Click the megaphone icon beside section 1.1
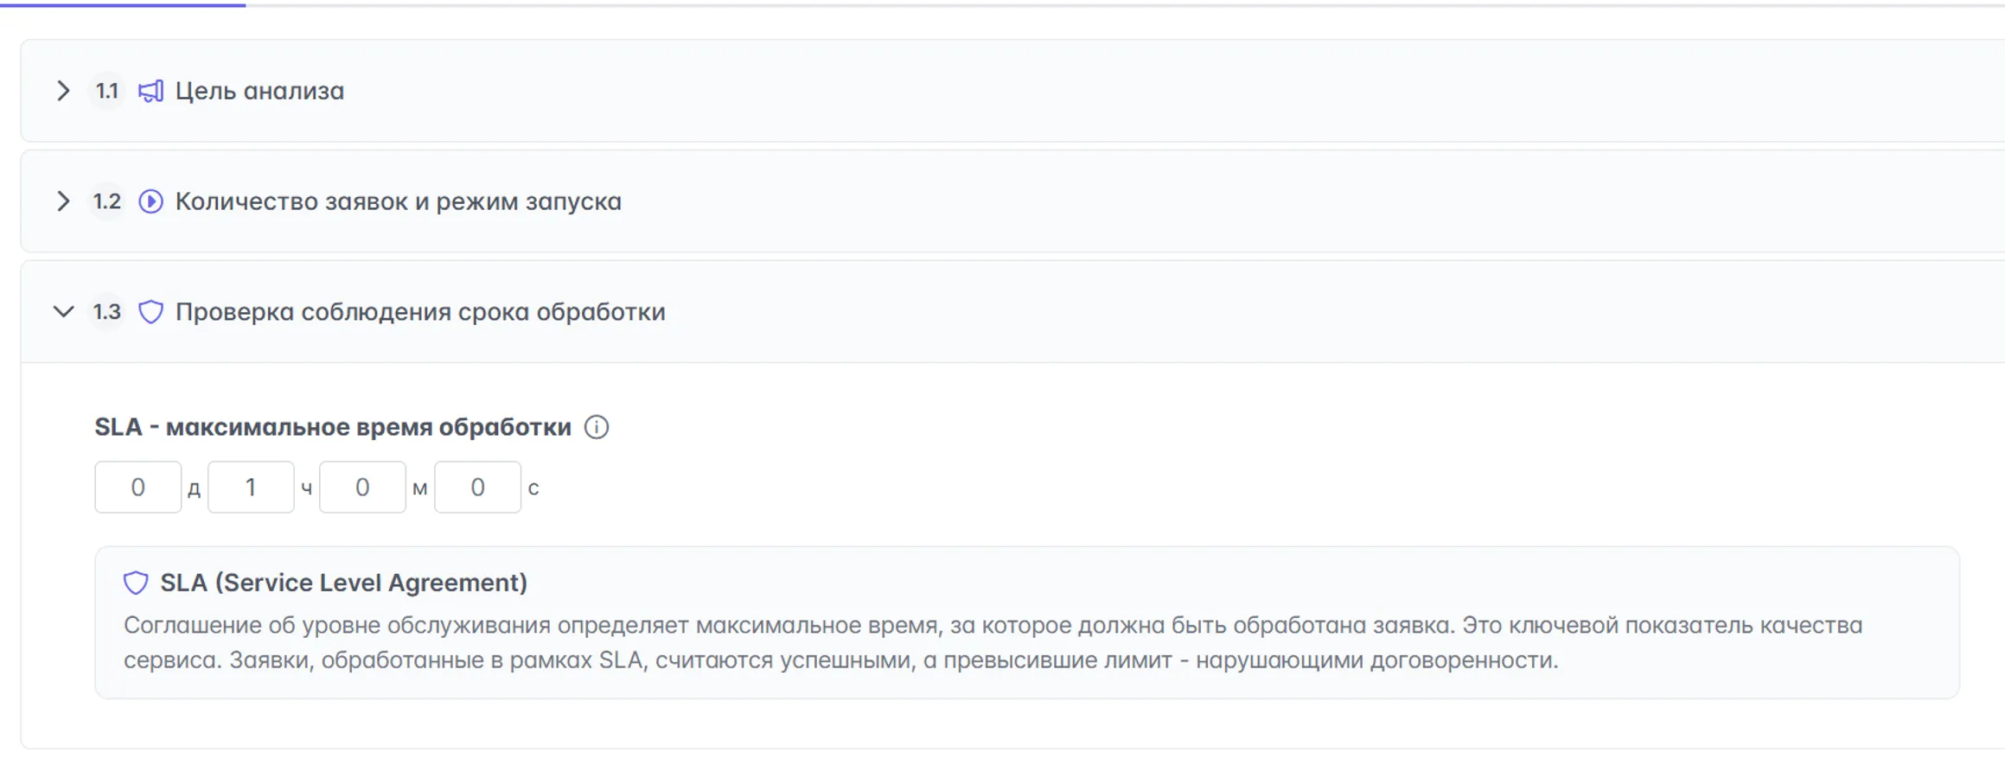2005x778 pixels. [150, 91]
